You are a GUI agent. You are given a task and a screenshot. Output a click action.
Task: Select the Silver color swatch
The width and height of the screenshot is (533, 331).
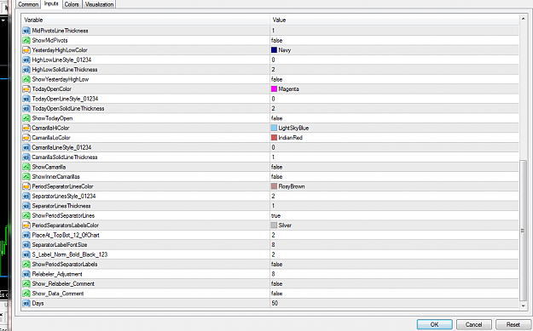click(x=274, y=225)
